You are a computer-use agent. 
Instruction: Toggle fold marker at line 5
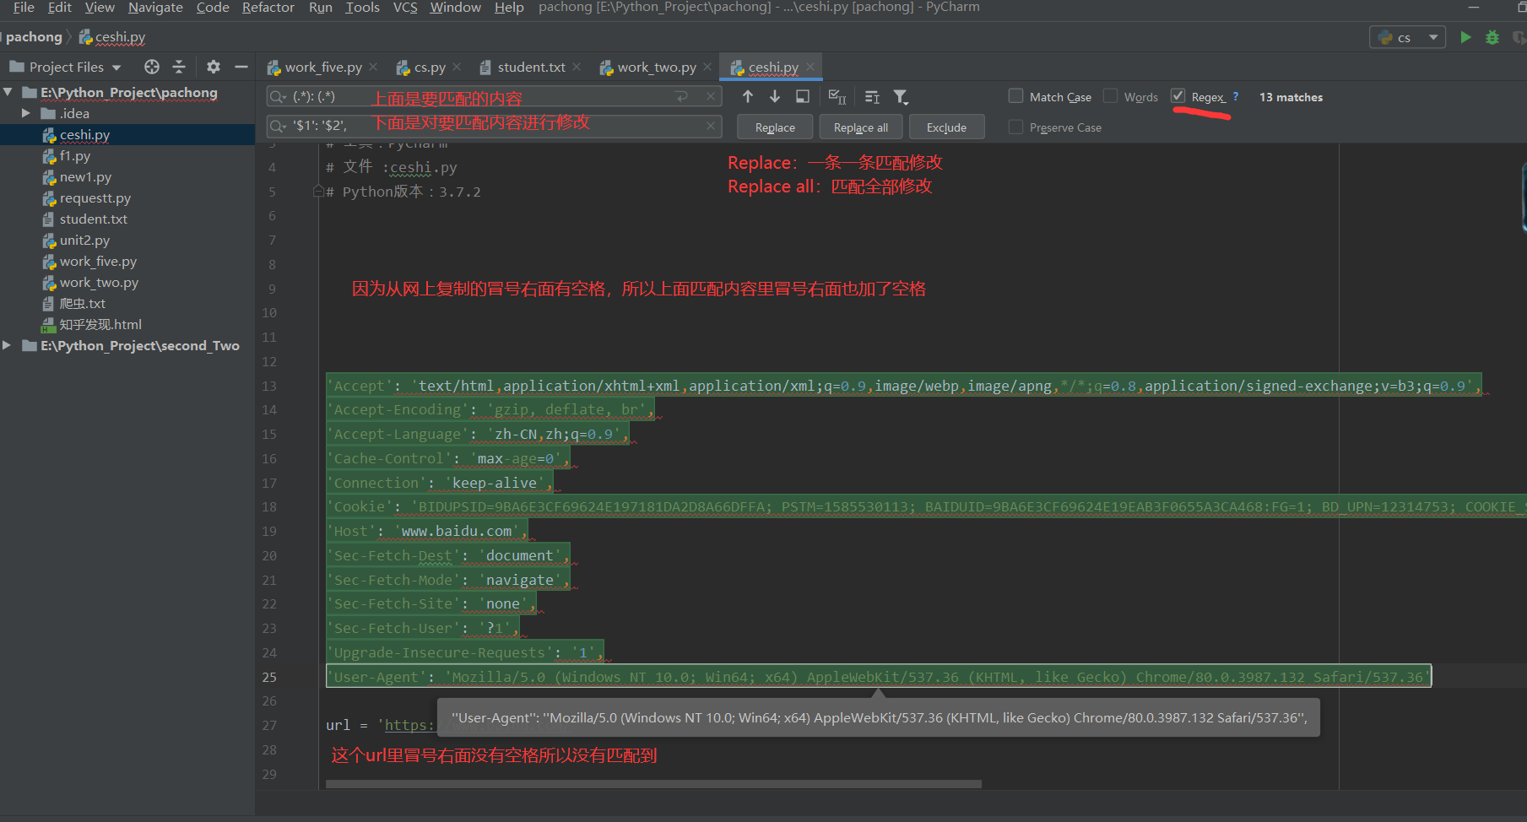(318, 192)
